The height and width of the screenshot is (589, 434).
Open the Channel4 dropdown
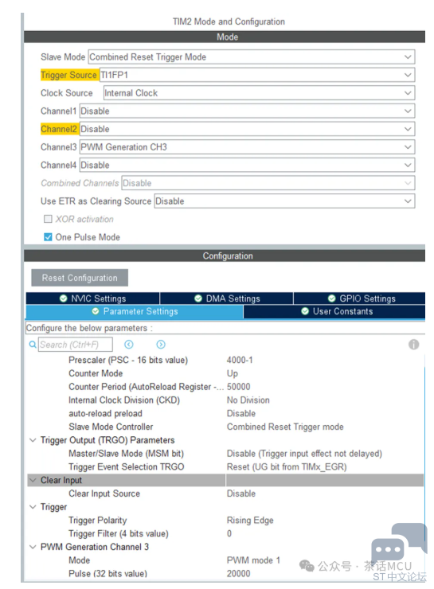click(247, 166)
